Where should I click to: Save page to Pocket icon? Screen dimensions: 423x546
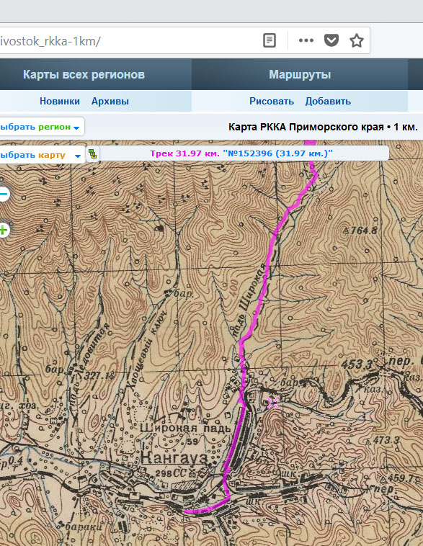[331, 41]
